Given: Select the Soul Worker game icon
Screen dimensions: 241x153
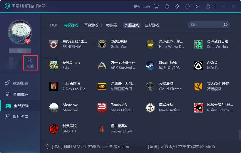Looking at the screenshot, I should (x=198, y=44).
